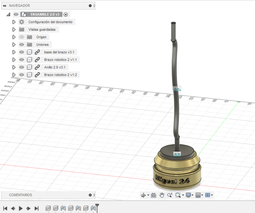Expand the Brazo robotico 2 v1:1 component
The height and width of the screenshot is (213, 255).
[14, 60]
